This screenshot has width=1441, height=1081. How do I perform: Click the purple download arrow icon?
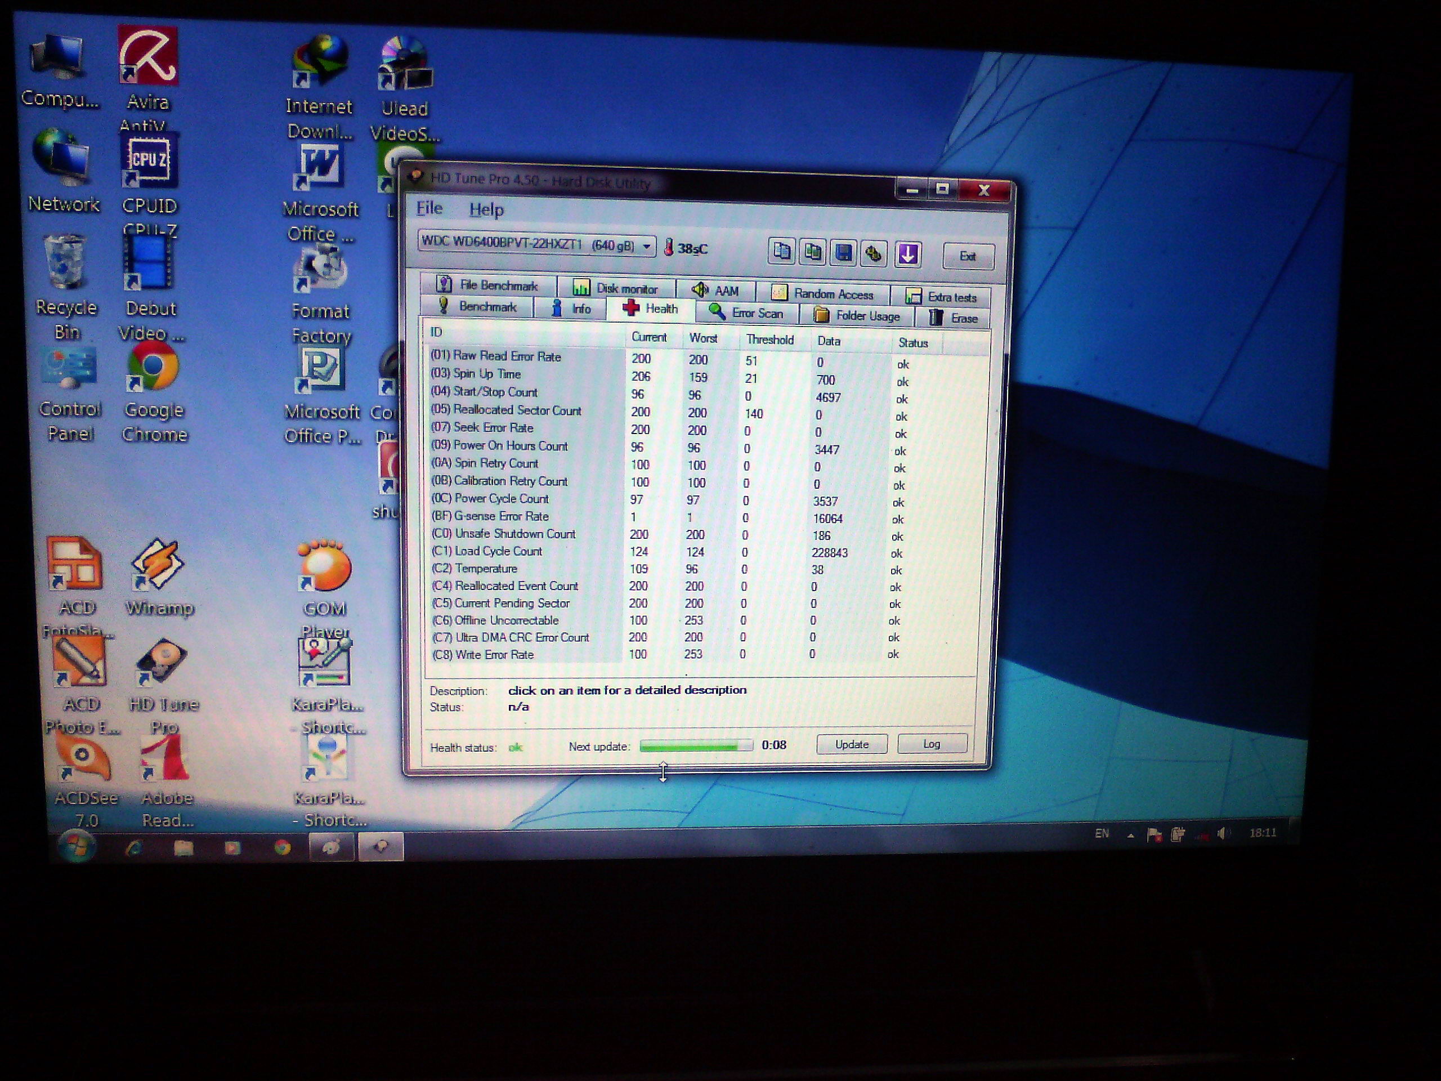click(907, 254)
